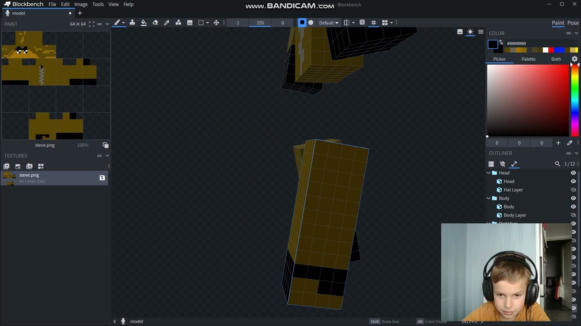
Task: Open the View menu
Action: coord(113,5)
